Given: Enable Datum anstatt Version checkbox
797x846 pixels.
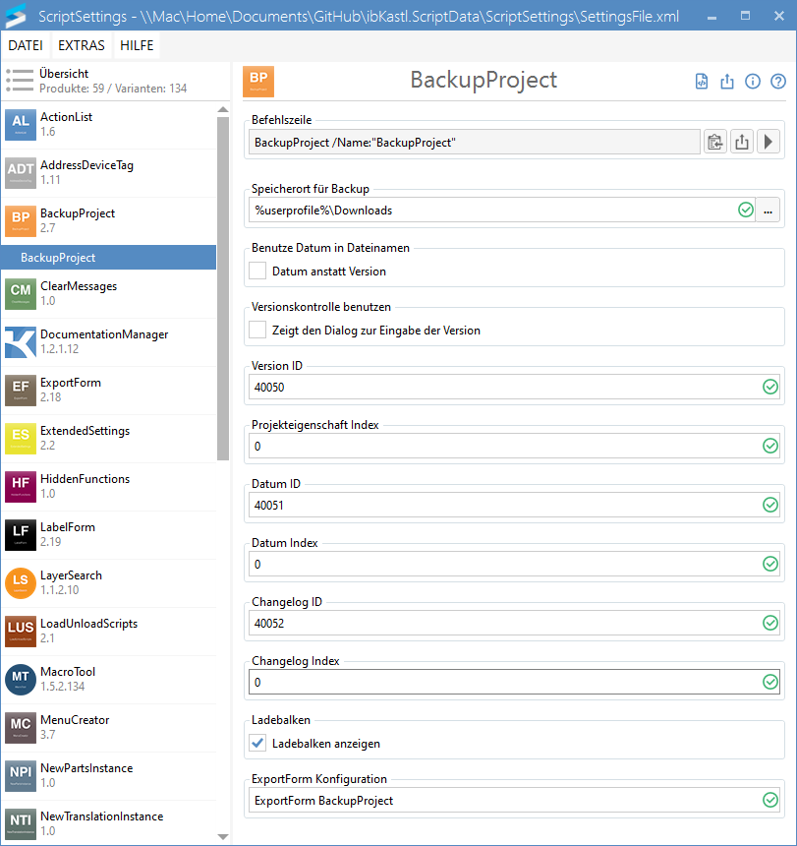Looking at the screenshot, I should coord(258,271).
